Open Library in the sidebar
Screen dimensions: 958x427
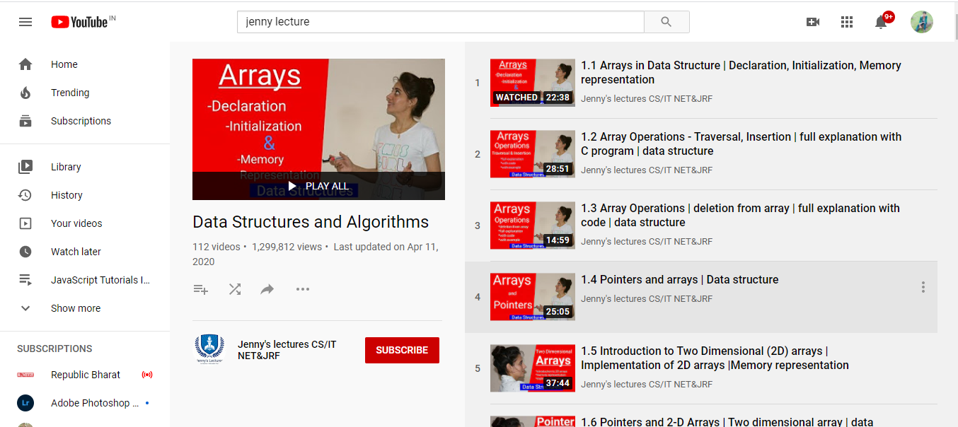click(x=85, y=167)
